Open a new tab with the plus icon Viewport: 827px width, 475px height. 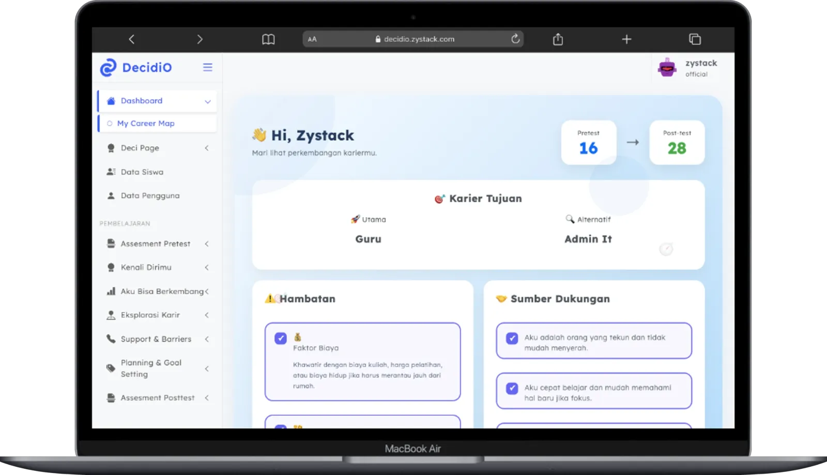point(626,39)
